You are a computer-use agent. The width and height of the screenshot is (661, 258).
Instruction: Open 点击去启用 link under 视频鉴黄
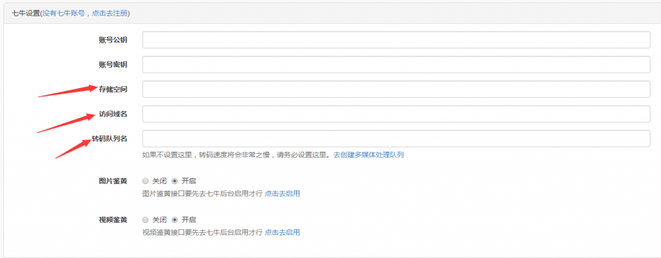point(282,232)
